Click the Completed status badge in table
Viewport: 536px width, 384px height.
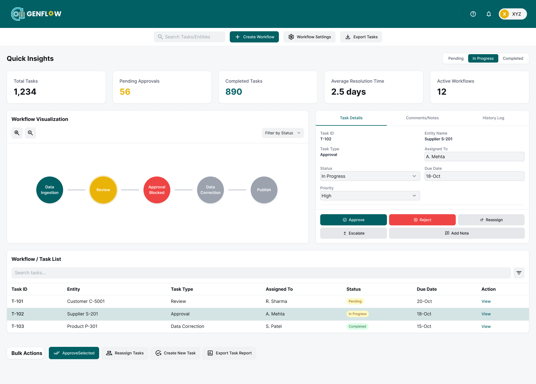click(x=357, y=326)
